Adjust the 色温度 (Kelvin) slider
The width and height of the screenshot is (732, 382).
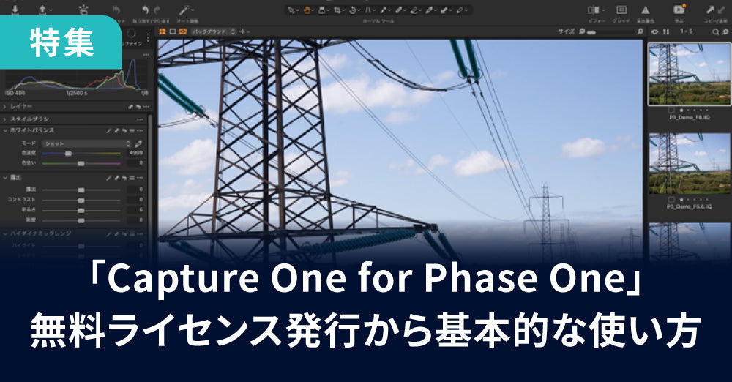(81, 154)
